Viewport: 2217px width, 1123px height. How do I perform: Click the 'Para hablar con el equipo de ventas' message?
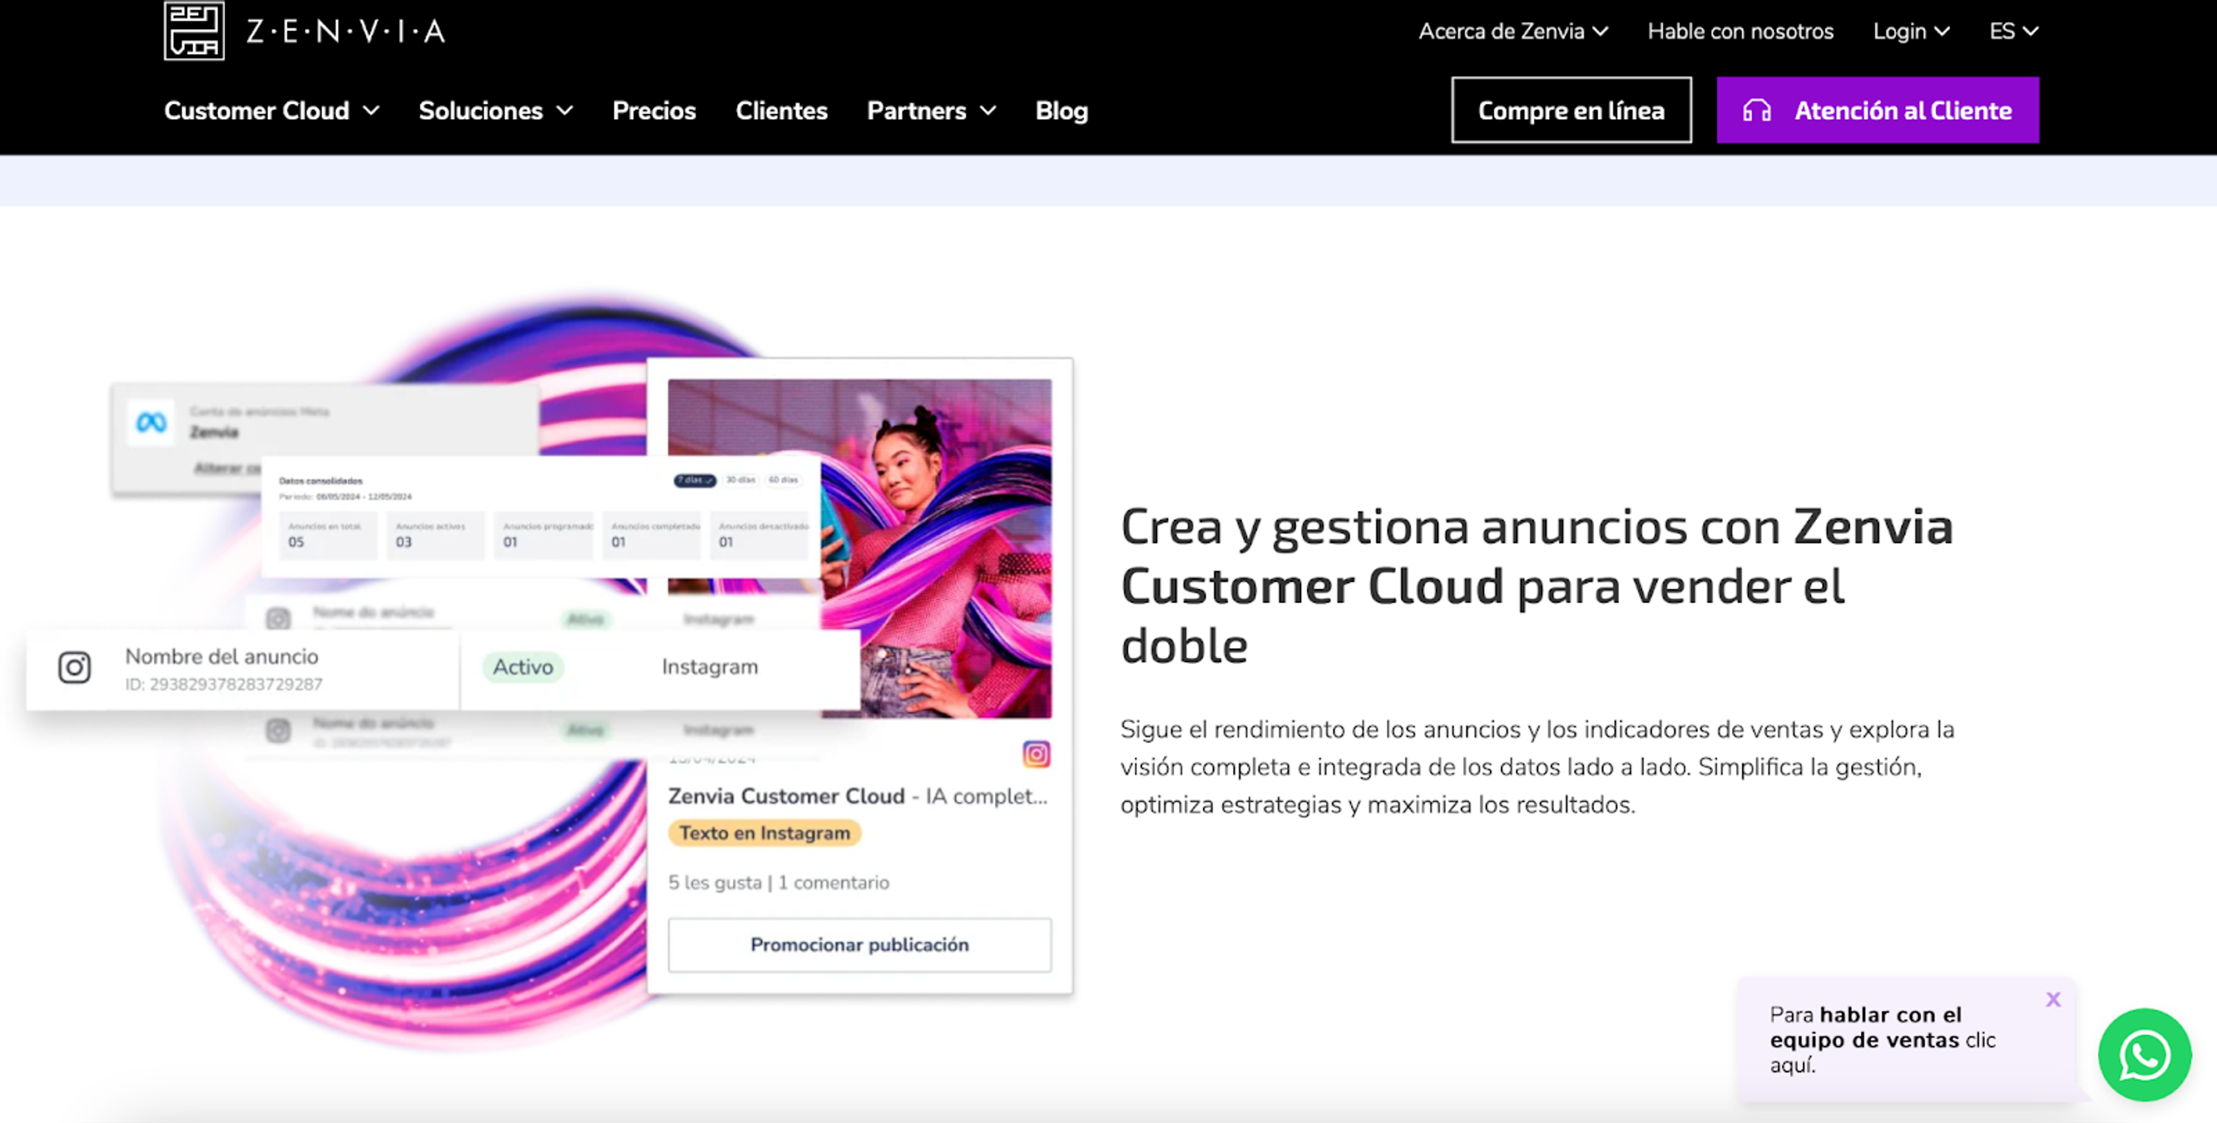click(x=1882, y=1039)
